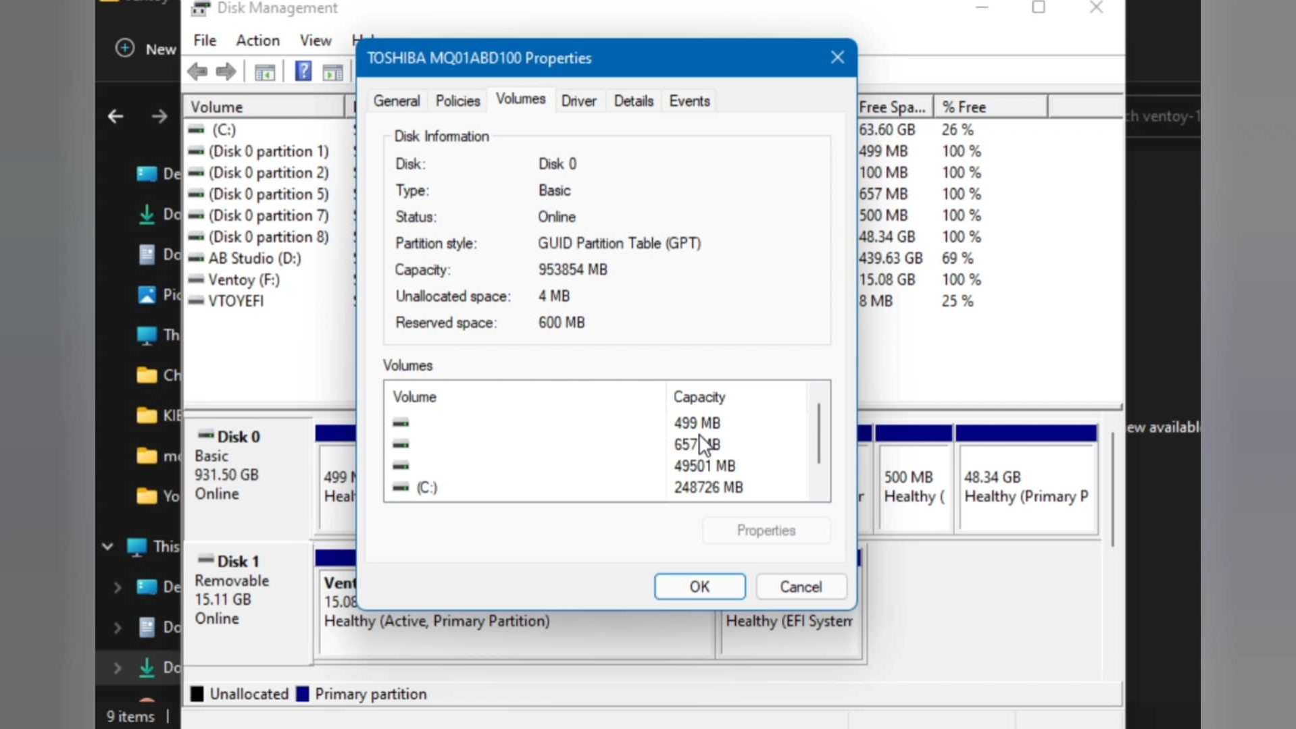Click the drive icon beside (C:) in dialog volumes list

[x=401, y=487]
